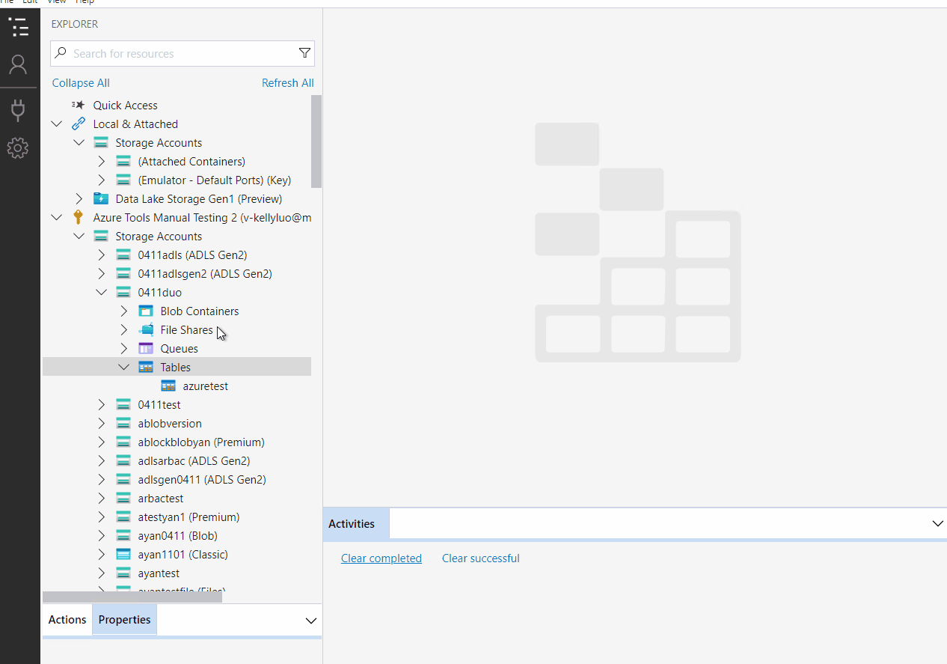
Task: Select atestyan1 (Premium)
Action: pyautogui.click(x=189, y=517)
